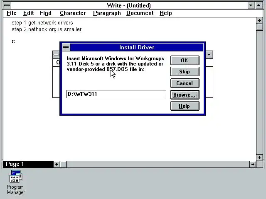Click the vertical scrollbar up arrow
This screenshot has height=199, width=266.
point(259,21)
